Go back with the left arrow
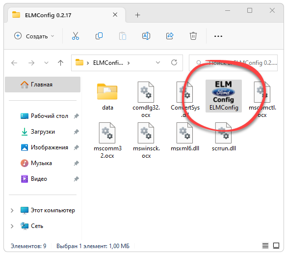This screenshot has height=254, width=286. 14,63
